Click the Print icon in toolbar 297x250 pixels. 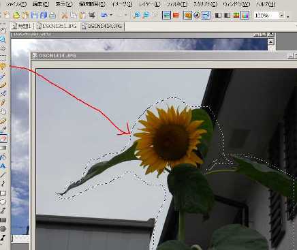[x=52, y=16]
